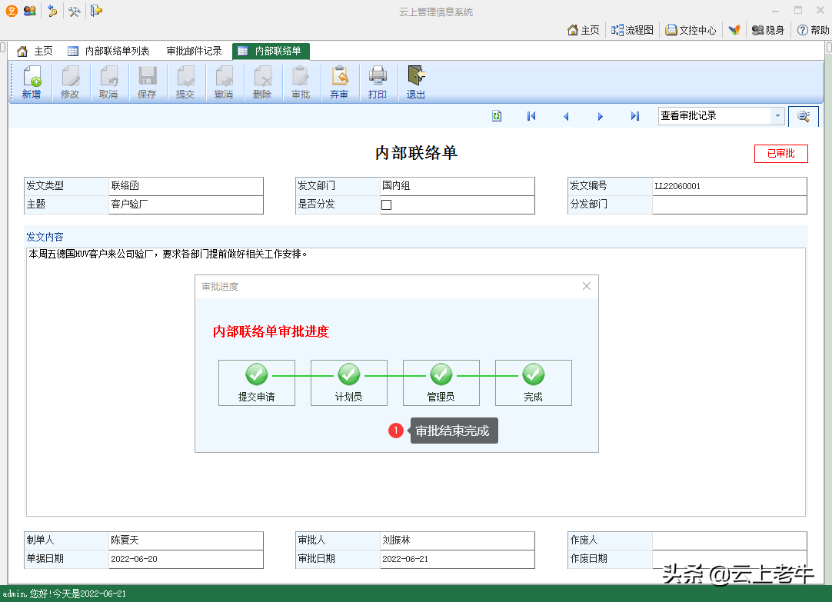832x602 pixels.
Task: Switch to the 审批邮件记录 tab
Action: (x=195, y=51)
